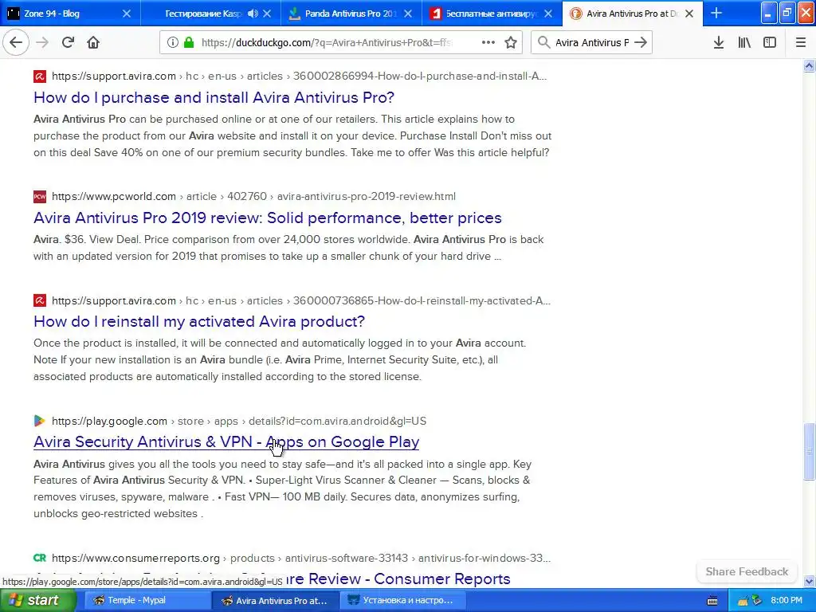Open page actions three-dots menu
This screenshot has width=816, height=612.
[x=488, y=42]
